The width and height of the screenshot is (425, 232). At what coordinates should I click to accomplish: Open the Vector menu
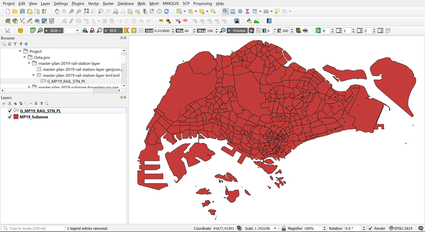coord(93,3)
